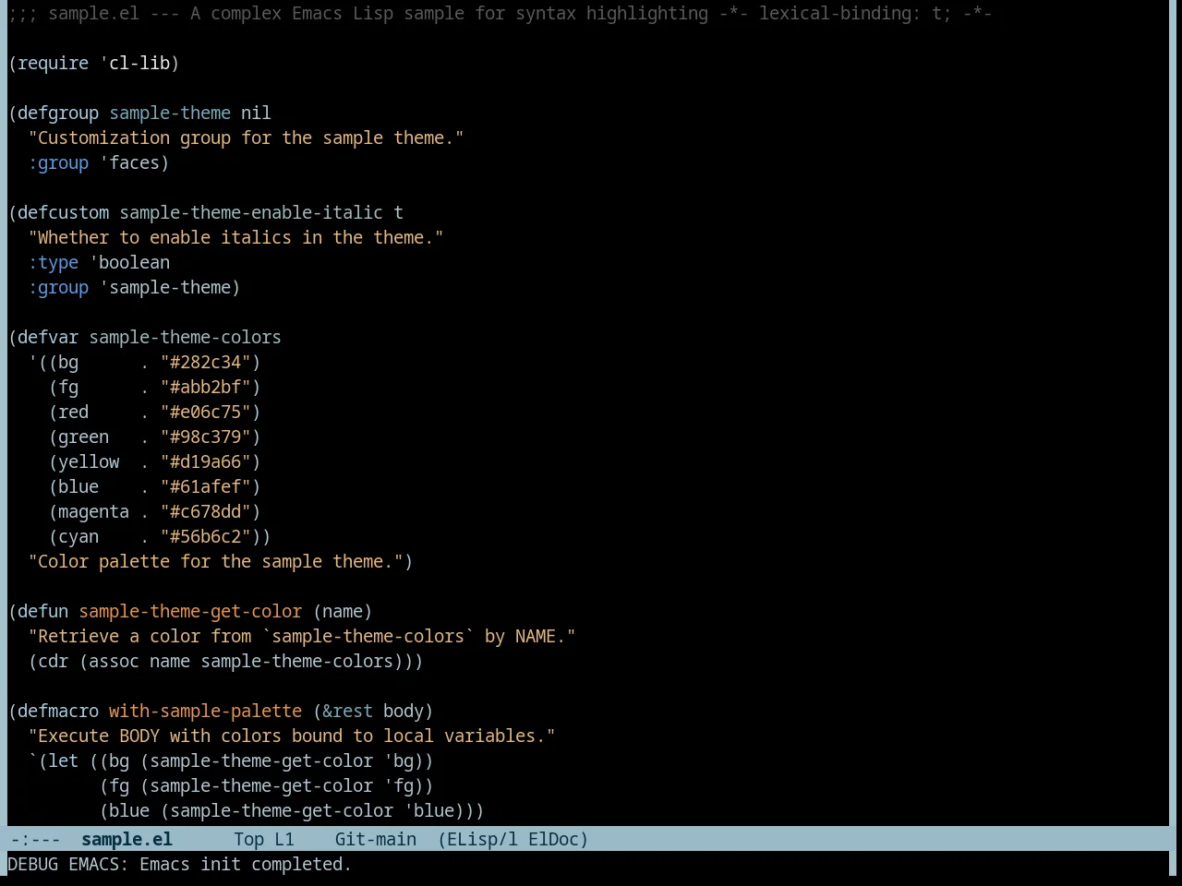Click the 'magenta' key in color alist
Viewport: 1182px width, 886px height.
(x=93, y=511)
